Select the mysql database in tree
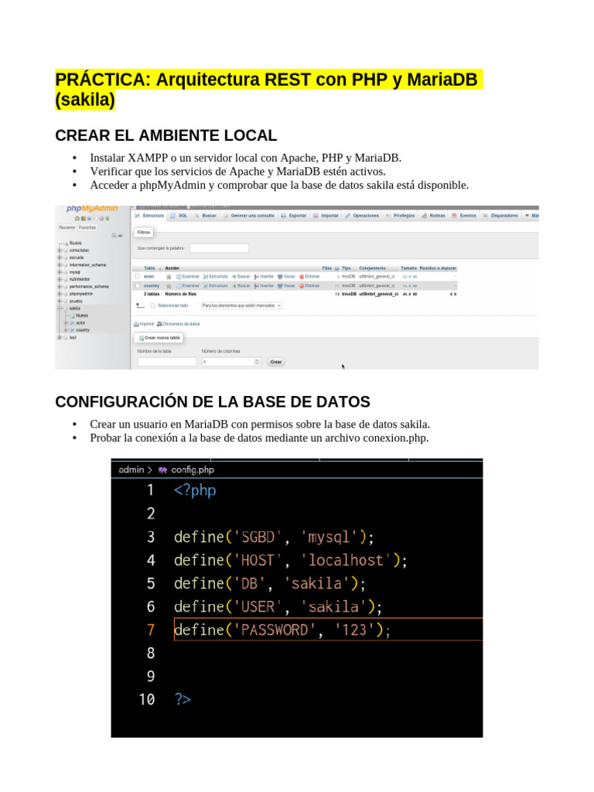Screen dimensions: 594x792 [75, 272]
